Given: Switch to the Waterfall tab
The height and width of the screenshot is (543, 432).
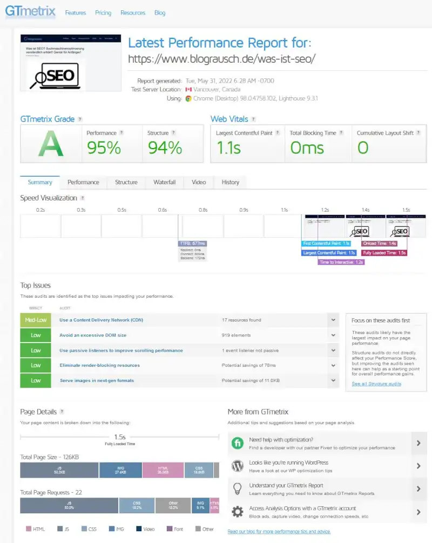Looking at the screenshot, I should point(164,182).
